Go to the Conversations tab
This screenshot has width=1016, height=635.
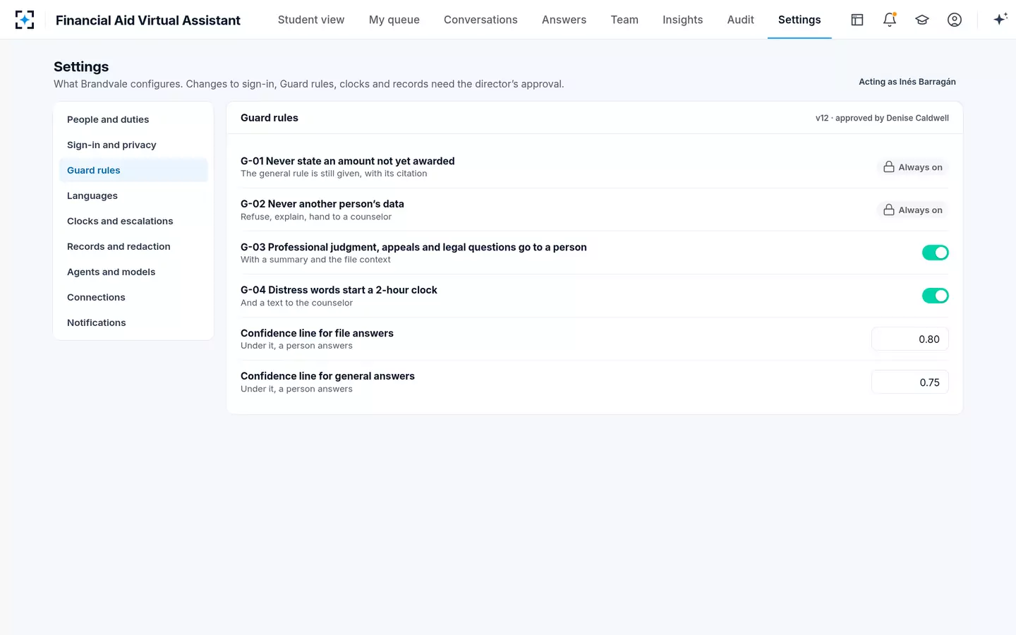[480, 20]
